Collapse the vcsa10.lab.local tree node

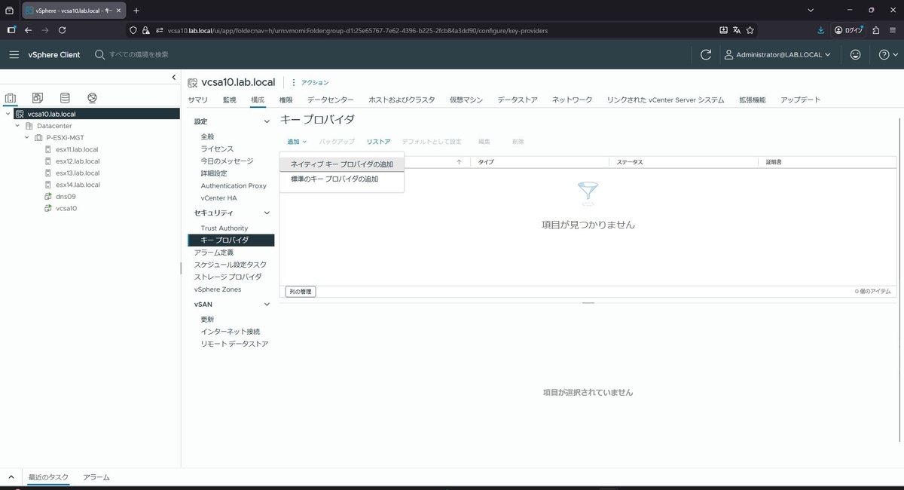point(8,114)
